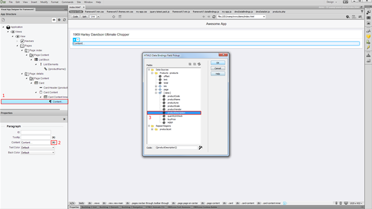The image size is (372, 209).
Task: Click the new page icon in App Structure
Action: pyautogui.click(x=3, y=20)
